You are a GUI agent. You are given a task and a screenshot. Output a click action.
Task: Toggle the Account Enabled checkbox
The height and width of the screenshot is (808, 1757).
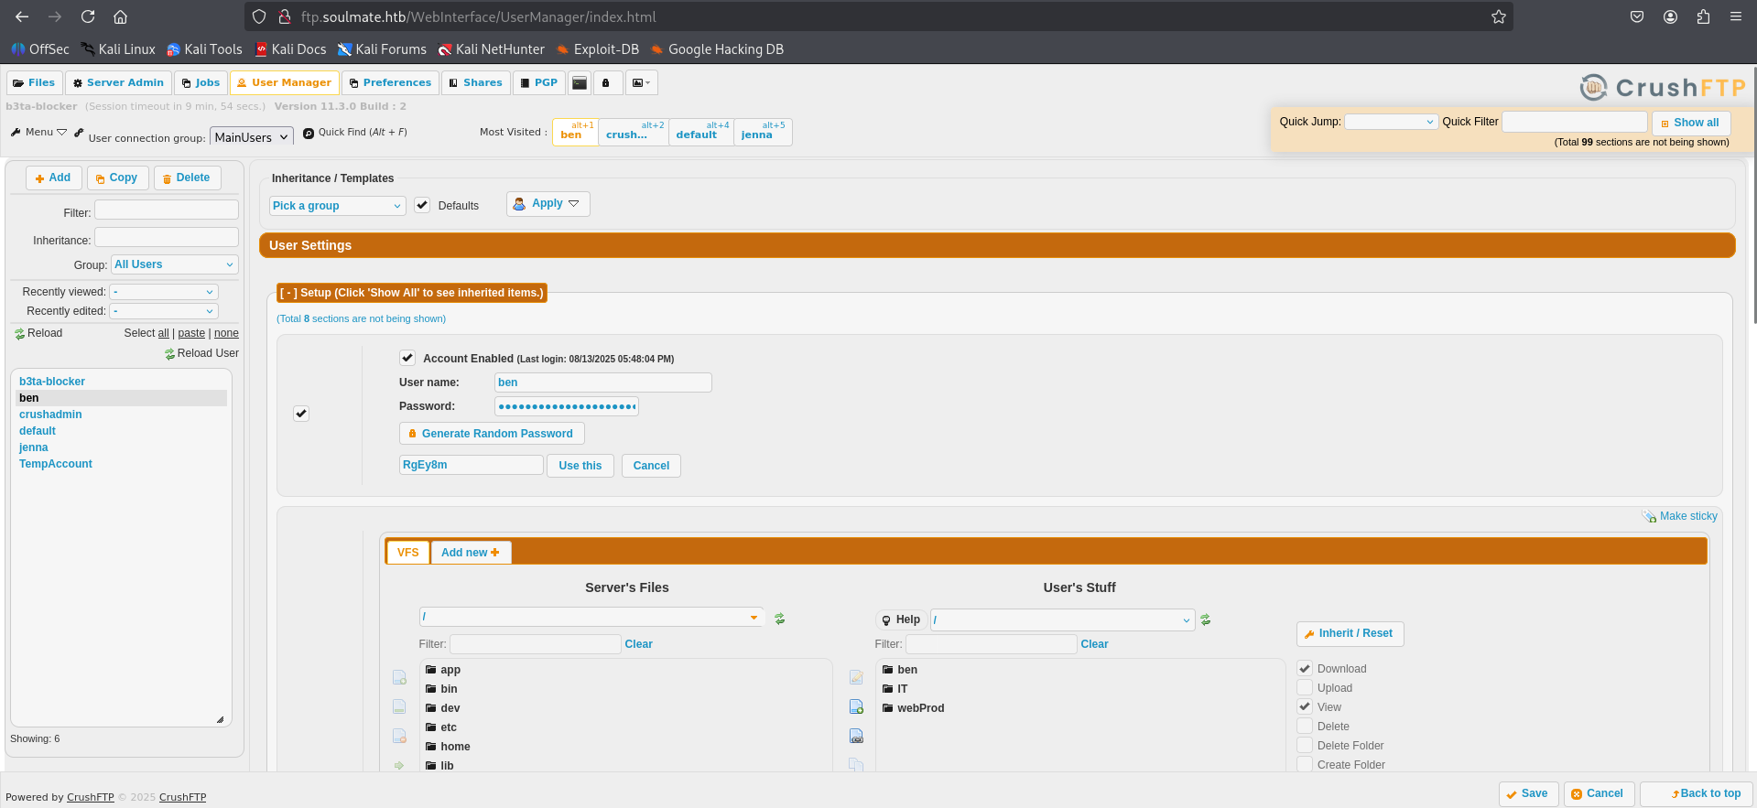coord(407,358)
